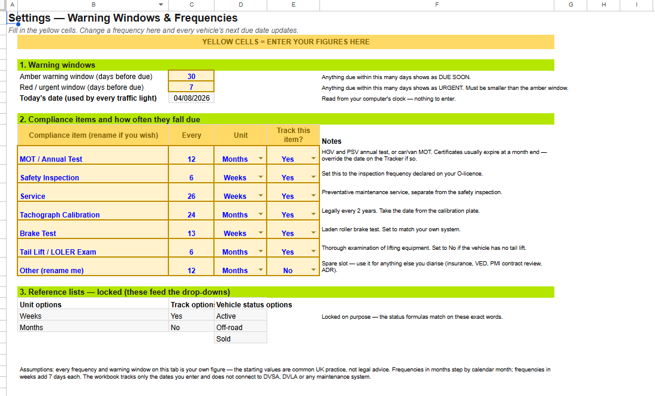
Task: Select column E header
Action: [x=293, y=5]
